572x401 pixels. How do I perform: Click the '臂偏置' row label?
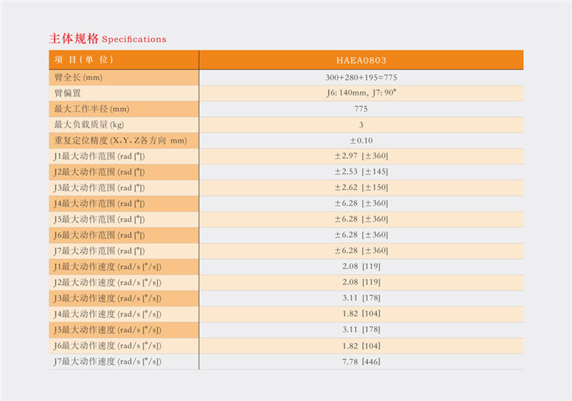[x=67, y=93]
